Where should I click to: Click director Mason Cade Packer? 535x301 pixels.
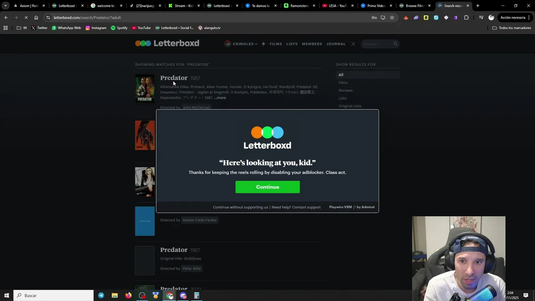pyautogui.click(x=200, y=220)
